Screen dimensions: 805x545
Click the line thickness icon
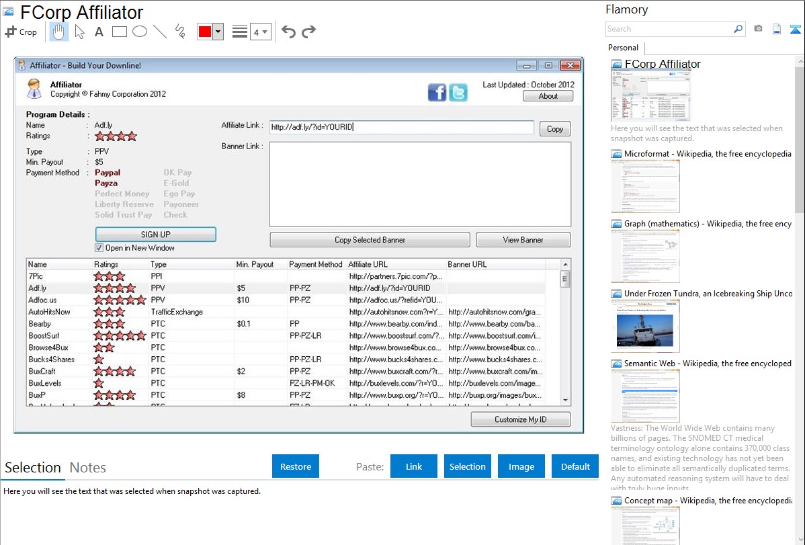pos(239,32)
